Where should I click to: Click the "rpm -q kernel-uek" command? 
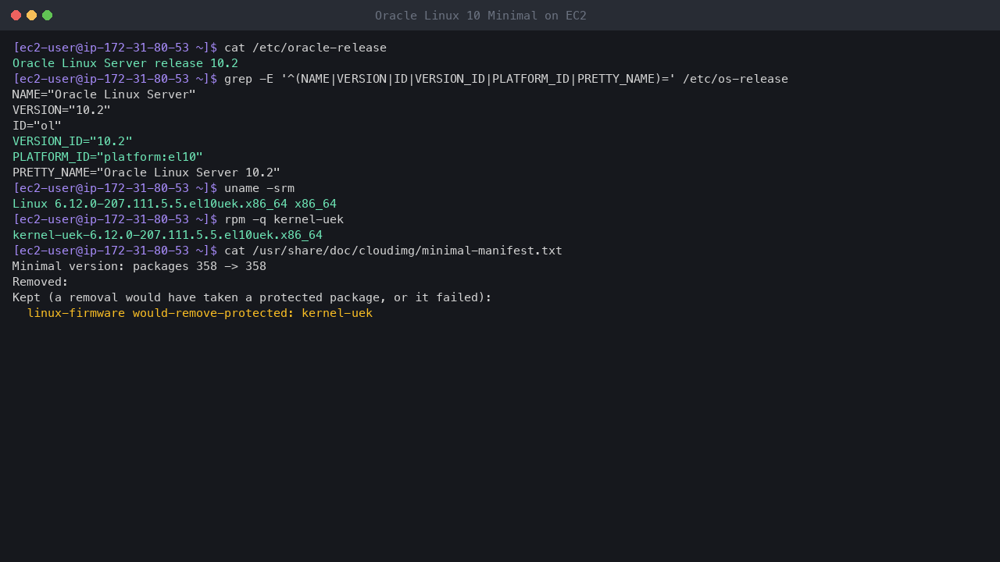pyautogui.click(x=284, y=219)
